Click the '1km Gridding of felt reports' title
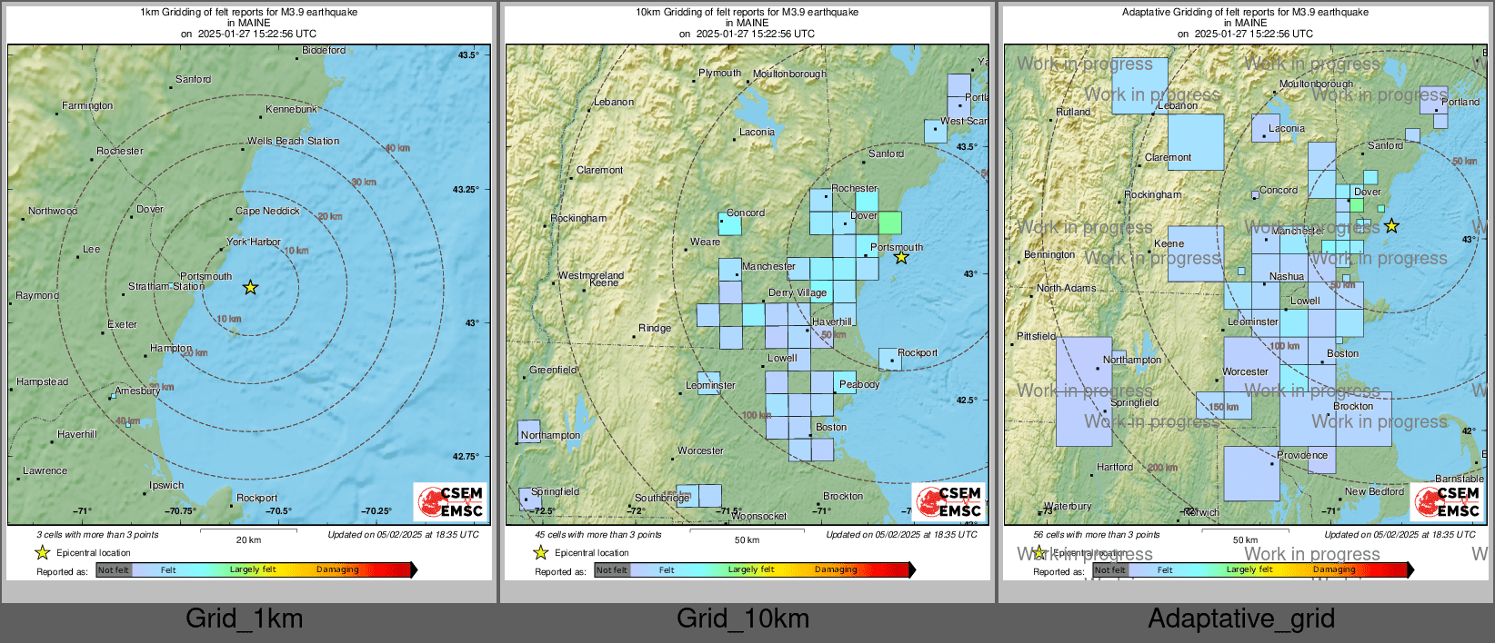1495x643 pixels. (248, 13)
